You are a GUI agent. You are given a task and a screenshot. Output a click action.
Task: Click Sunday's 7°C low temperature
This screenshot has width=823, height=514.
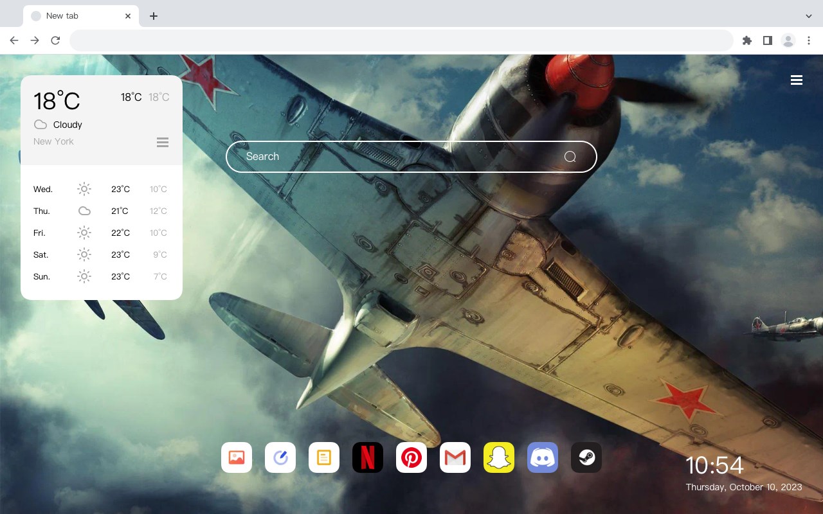(x=161, y=276)
